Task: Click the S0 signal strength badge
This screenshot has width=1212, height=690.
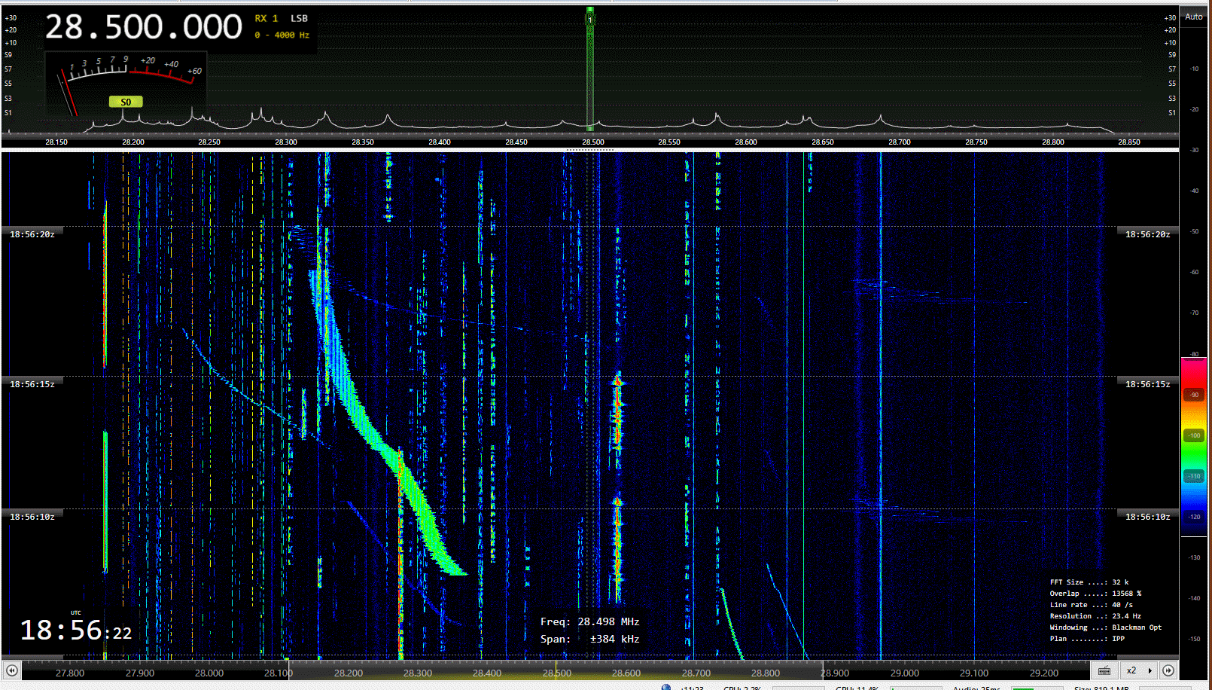Action: point(126,102)
